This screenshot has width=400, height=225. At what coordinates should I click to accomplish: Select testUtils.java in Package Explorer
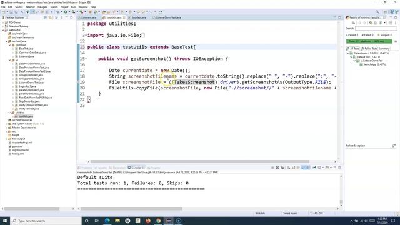coord(26,116)
